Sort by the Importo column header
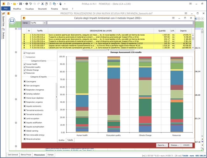Screen dimensions: 207x158 coord(183,31)
